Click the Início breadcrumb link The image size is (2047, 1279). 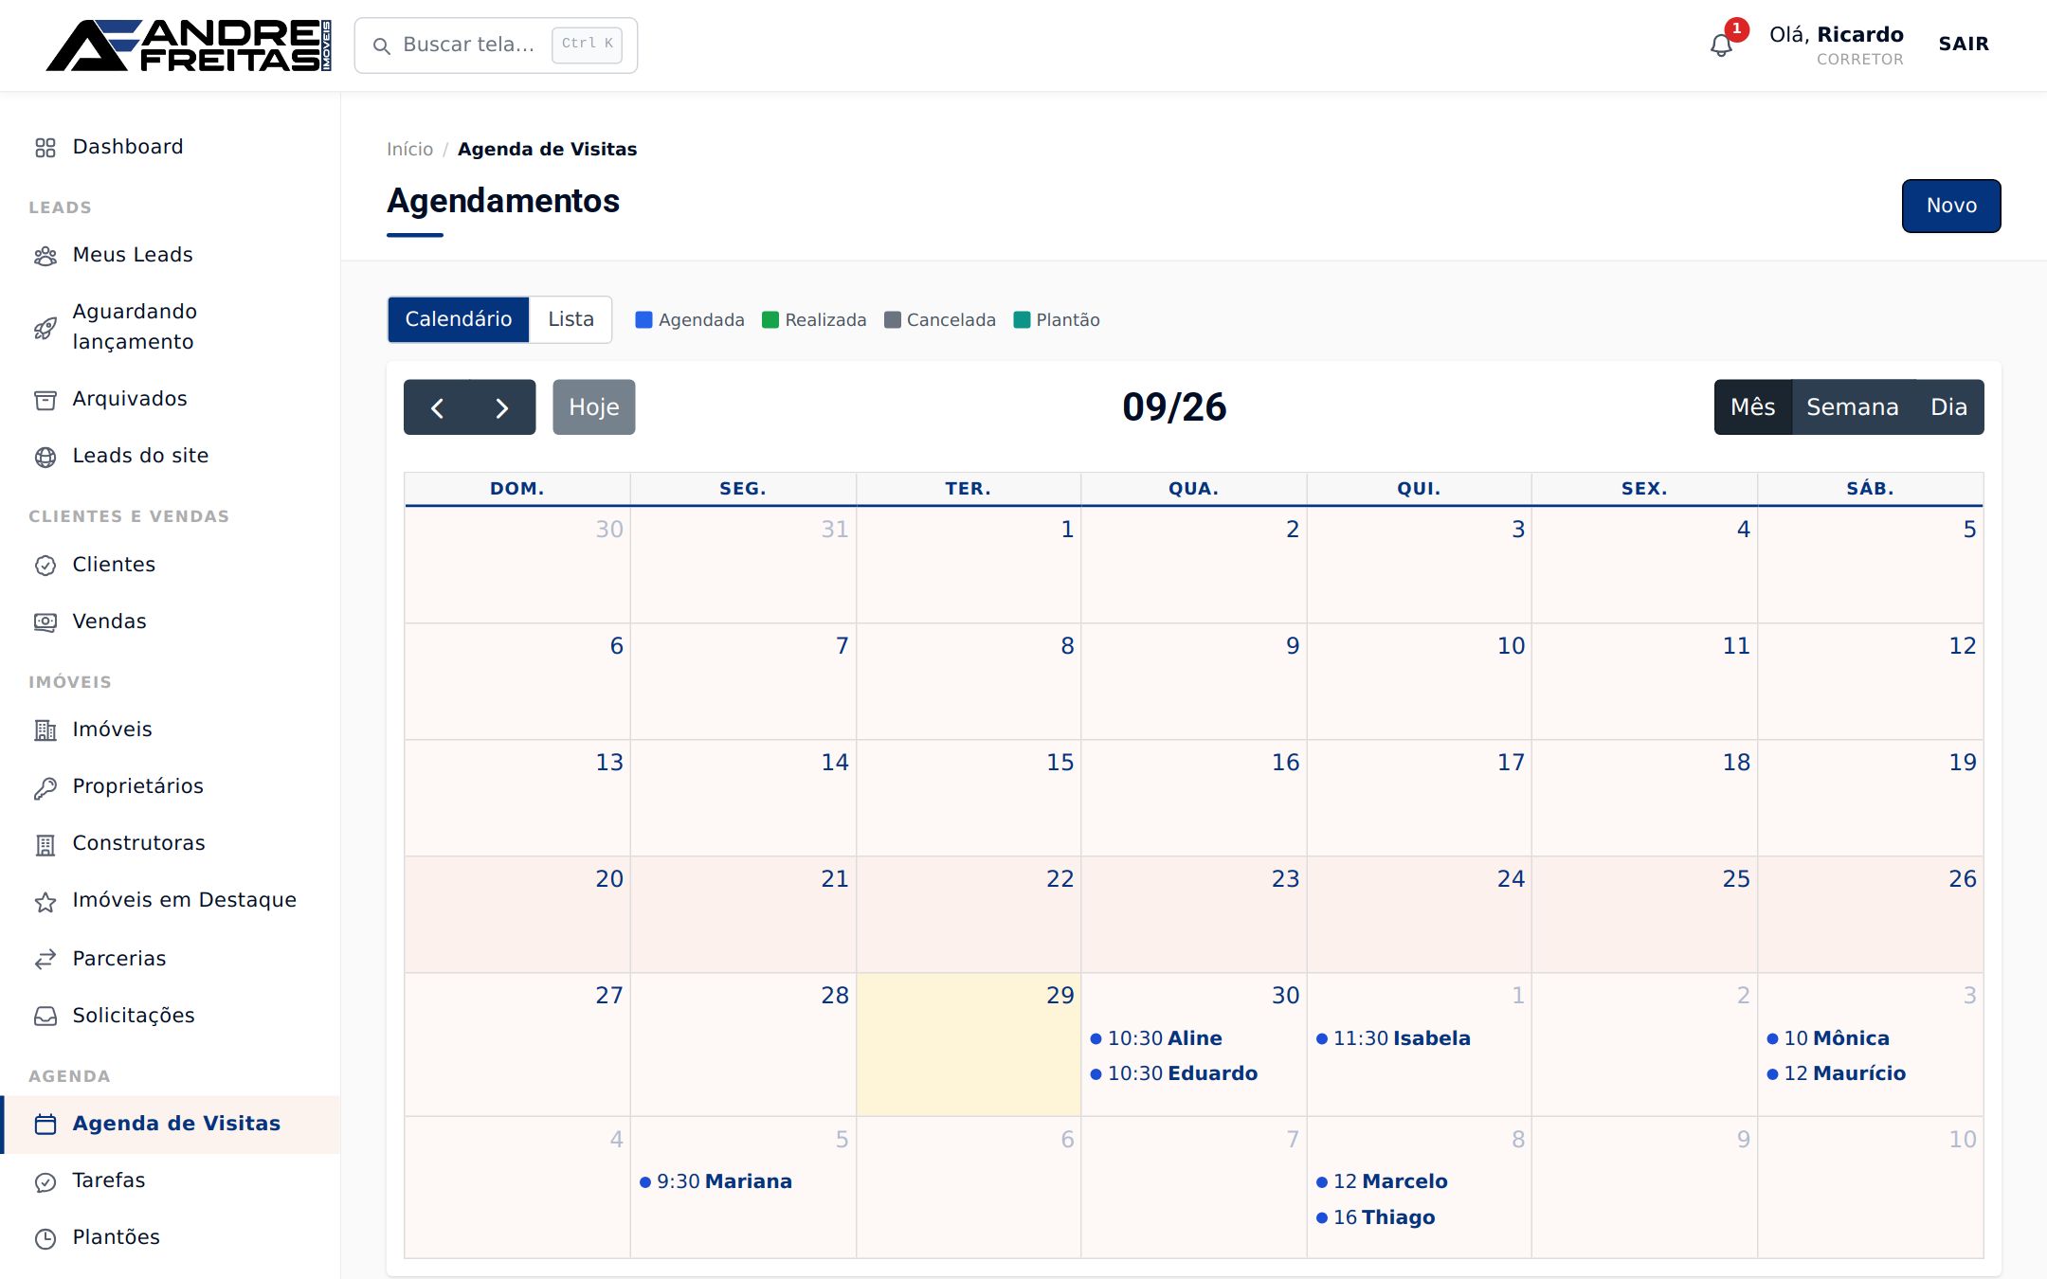pyautogui.click(x=409, y=149)
